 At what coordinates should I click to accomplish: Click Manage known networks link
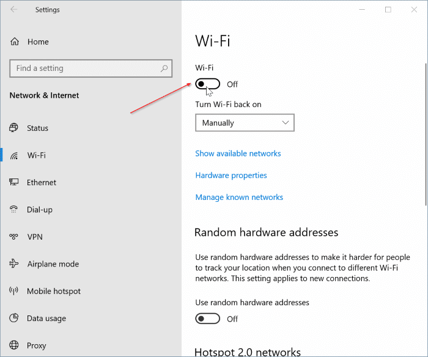coord(239,197)
